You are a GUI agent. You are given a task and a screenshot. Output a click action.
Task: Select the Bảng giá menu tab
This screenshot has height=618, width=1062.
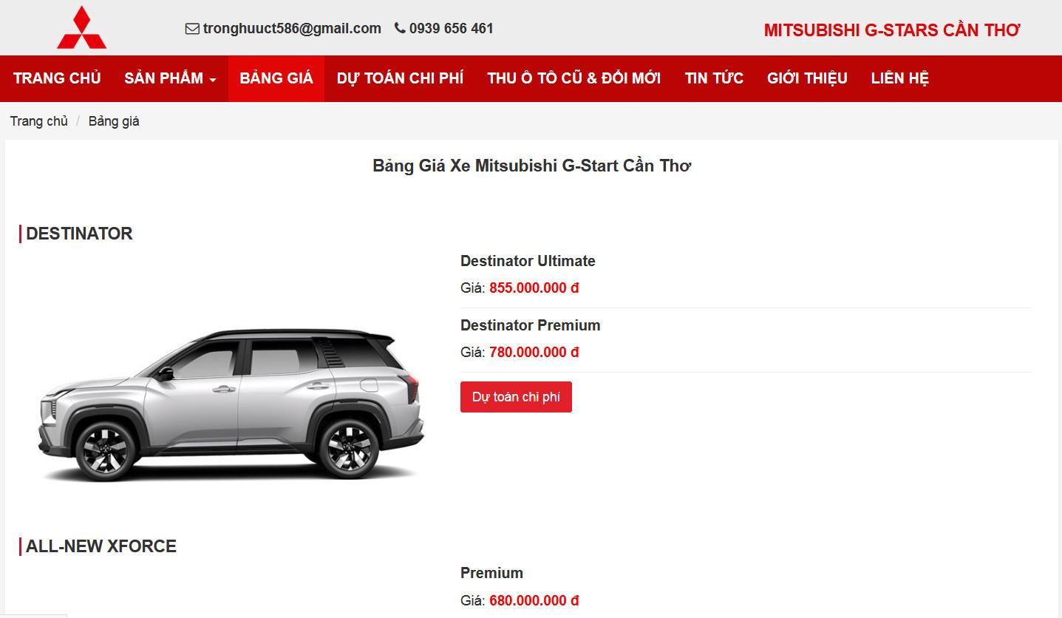point(276,78)
